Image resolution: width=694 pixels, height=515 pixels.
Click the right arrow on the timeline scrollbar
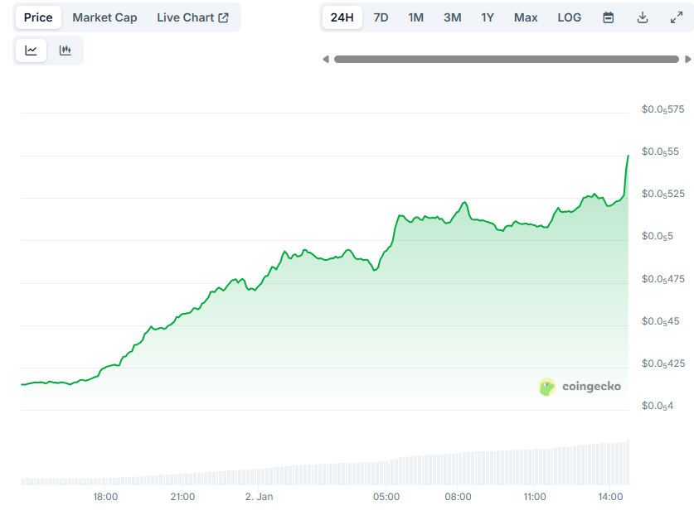point(687,59)
